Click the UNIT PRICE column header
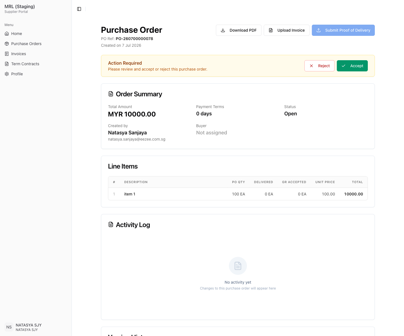404x336 pixels. [325, 182]
